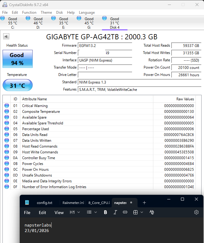Click the Critical Warning status orb
This screenshot has width=204, height=243.
tap(7, 106)
